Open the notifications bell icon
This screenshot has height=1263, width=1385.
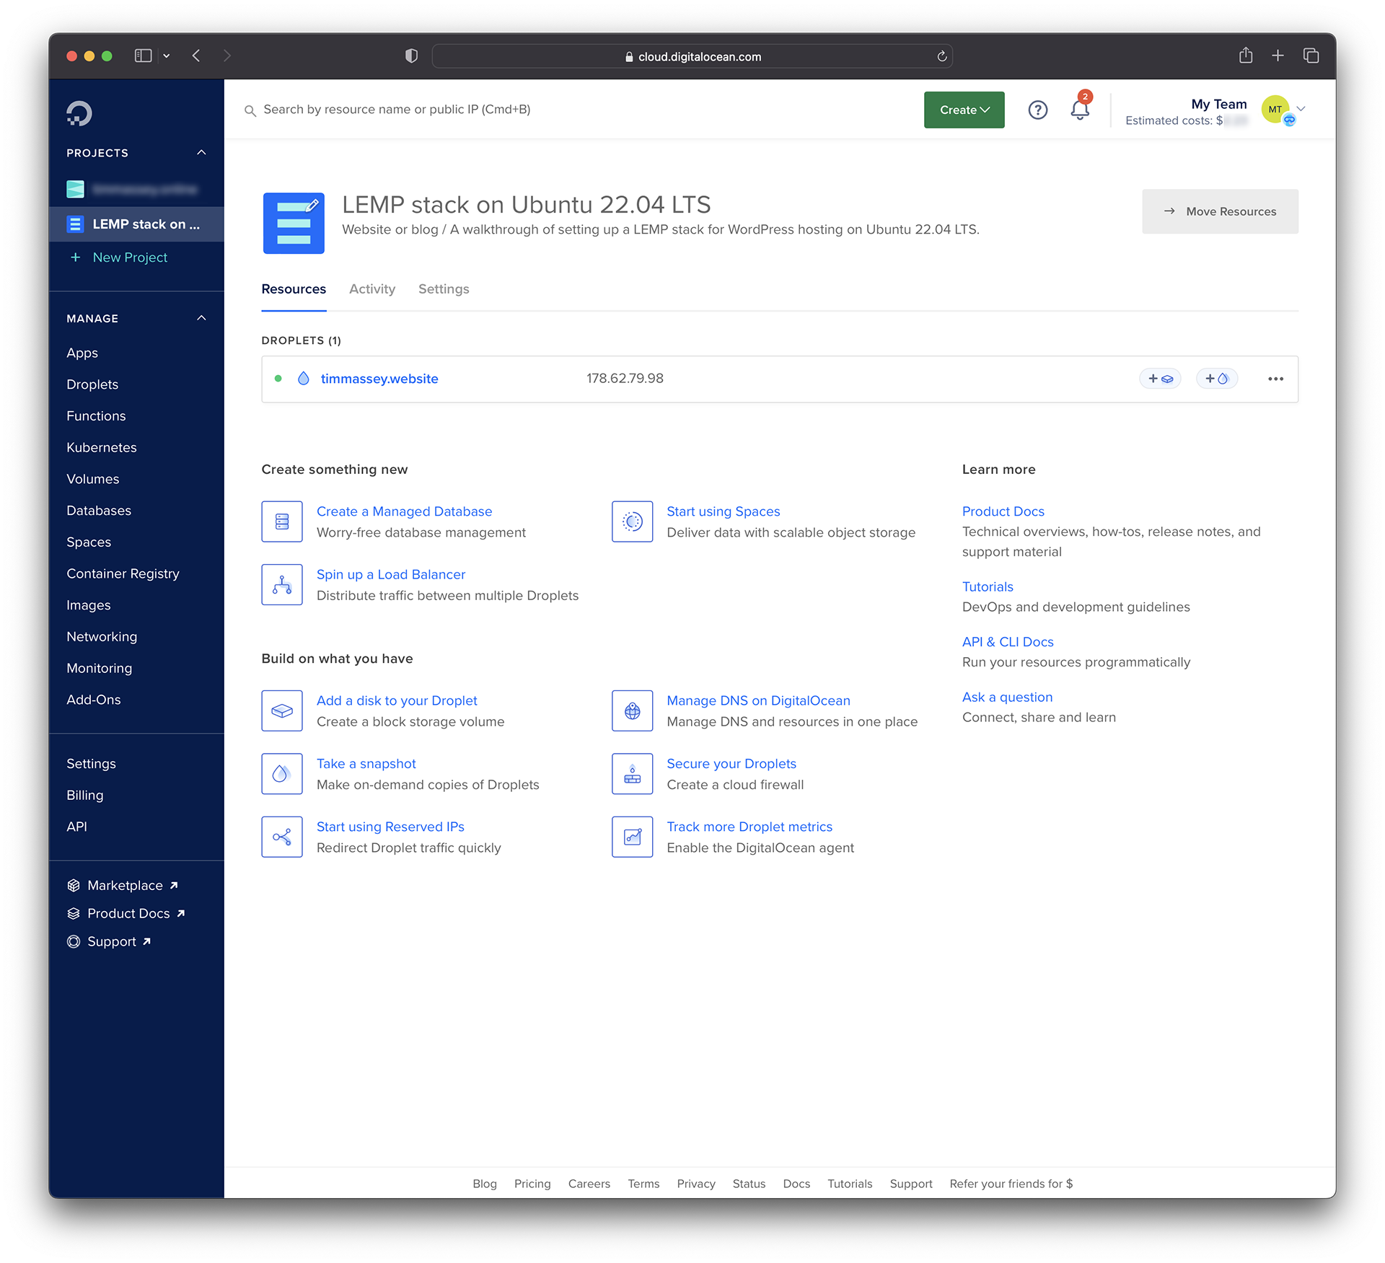tap(1080, 110)
